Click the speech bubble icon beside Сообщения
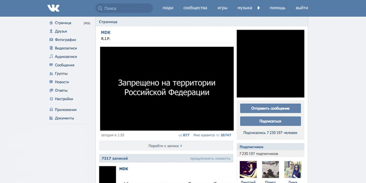 point(51,65)
